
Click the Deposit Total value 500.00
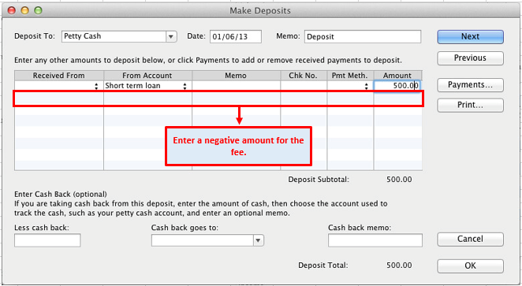click(x=399, y=266)
